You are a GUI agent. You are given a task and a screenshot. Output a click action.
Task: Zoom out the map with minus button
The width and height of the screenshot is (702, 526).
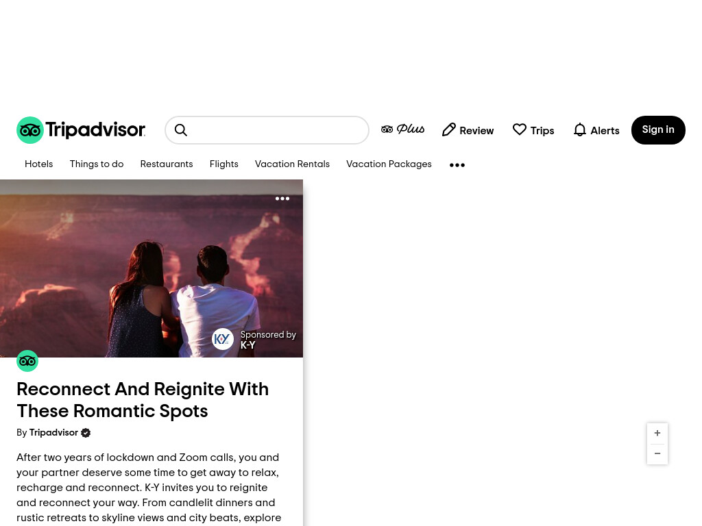657,453
